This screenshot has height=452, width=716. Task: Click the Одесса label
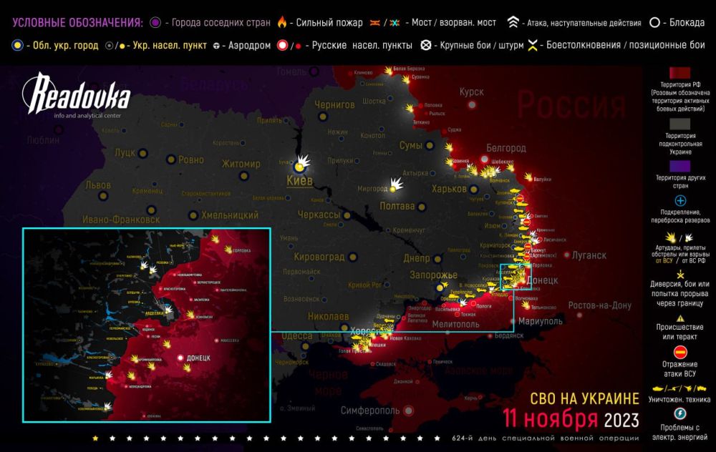(x=297, y=335)
